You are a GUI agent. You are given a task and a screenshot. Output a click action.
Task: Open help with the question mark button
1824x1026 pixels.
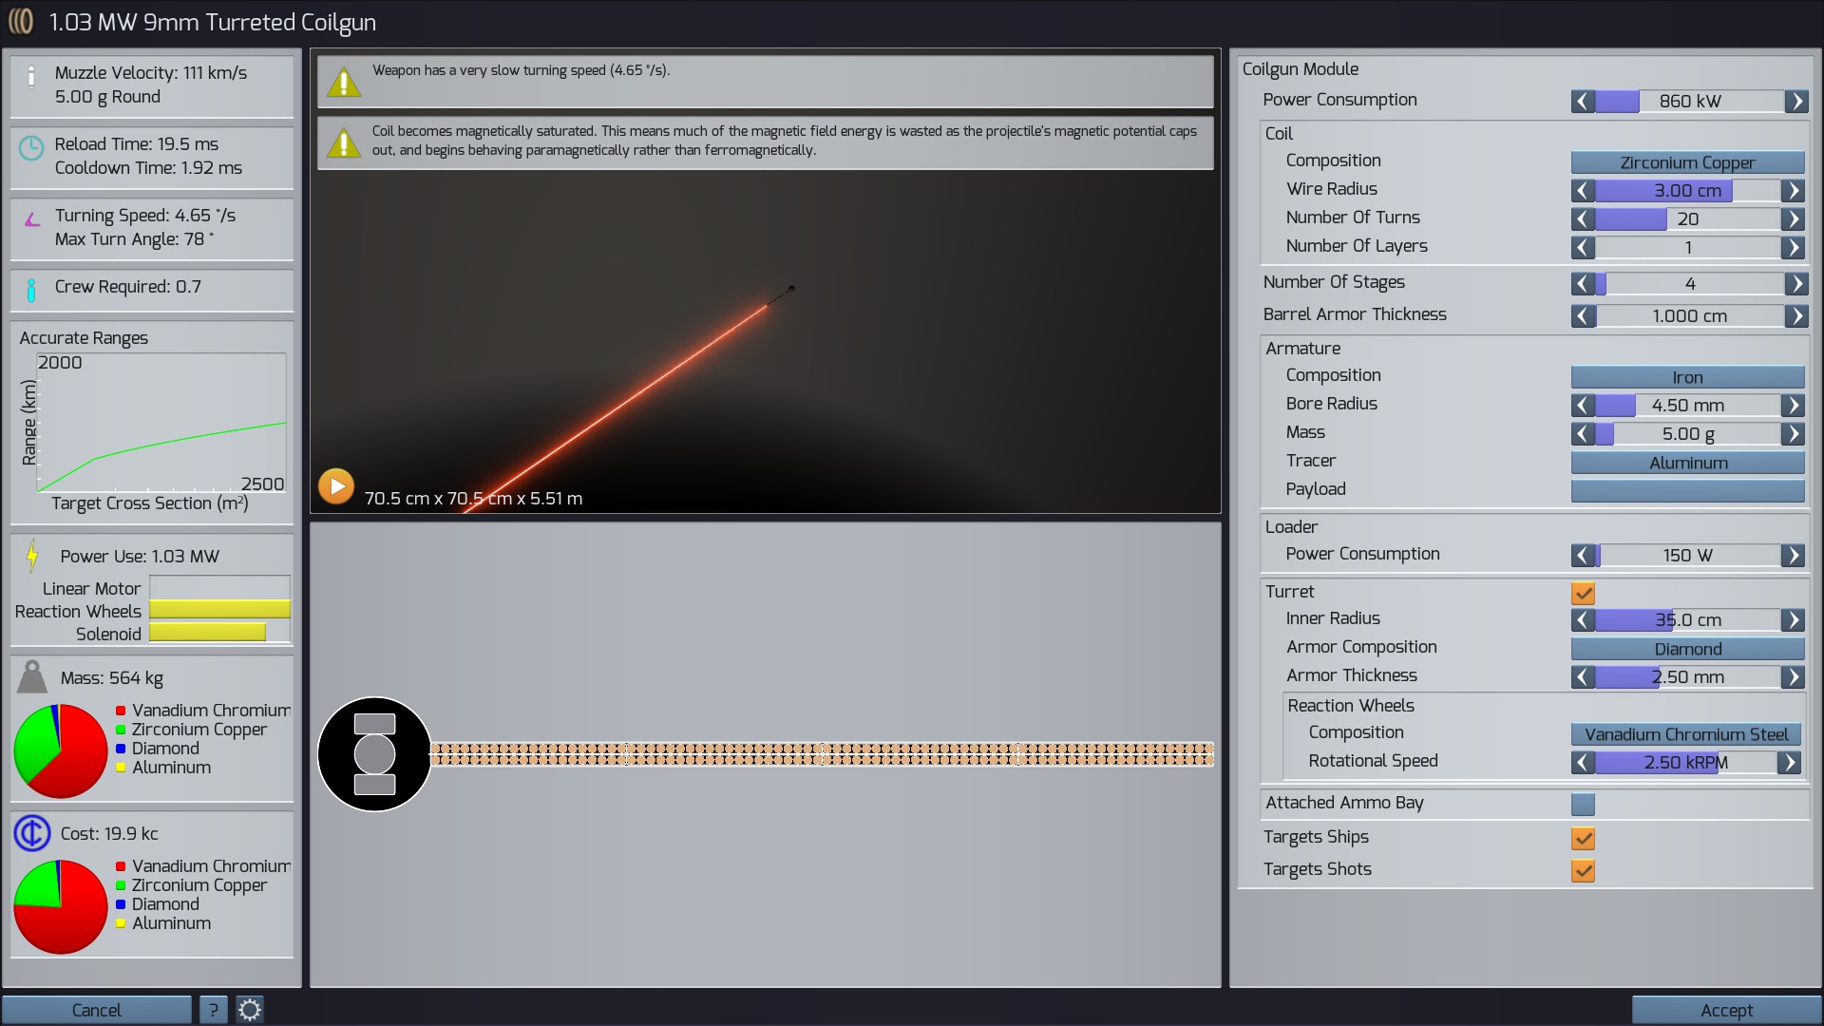point(213,1010)
